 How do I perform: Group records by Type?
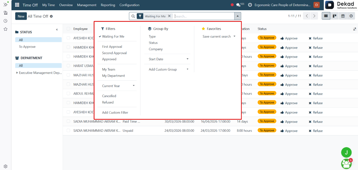pyautogui.click(x=152, y=37)
